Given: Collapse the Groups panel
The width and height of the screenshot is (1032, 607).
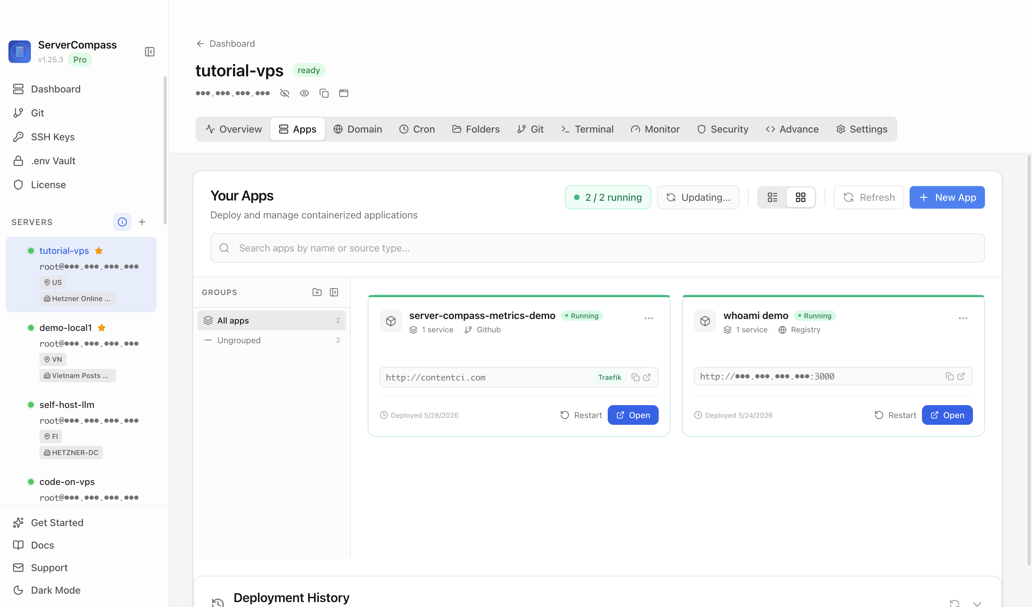Looking at the screenshot, I should click(x=334, y=292).
